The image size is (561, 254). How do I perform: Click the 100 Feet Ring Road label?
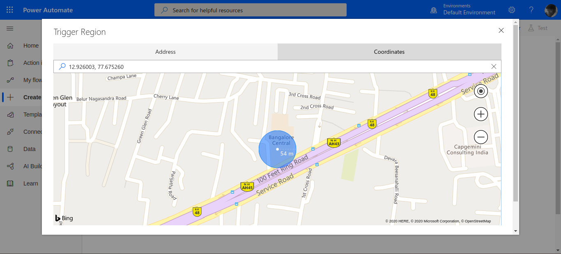282,169
